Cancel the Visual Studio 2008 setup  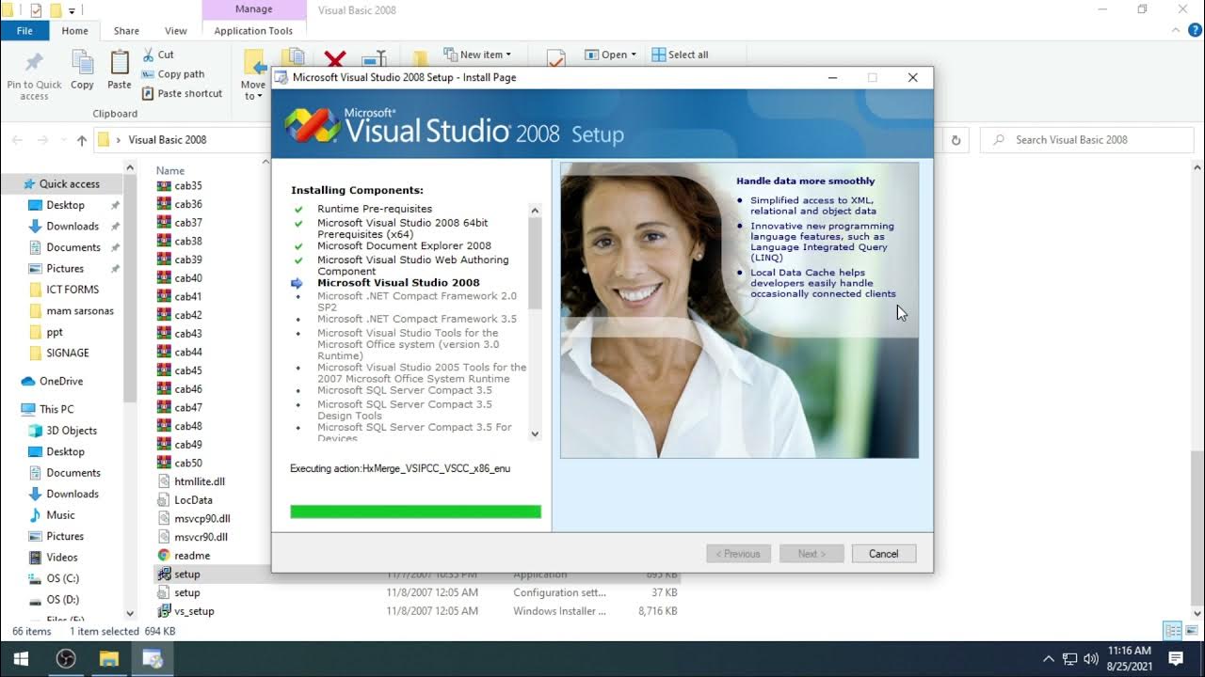883,554
